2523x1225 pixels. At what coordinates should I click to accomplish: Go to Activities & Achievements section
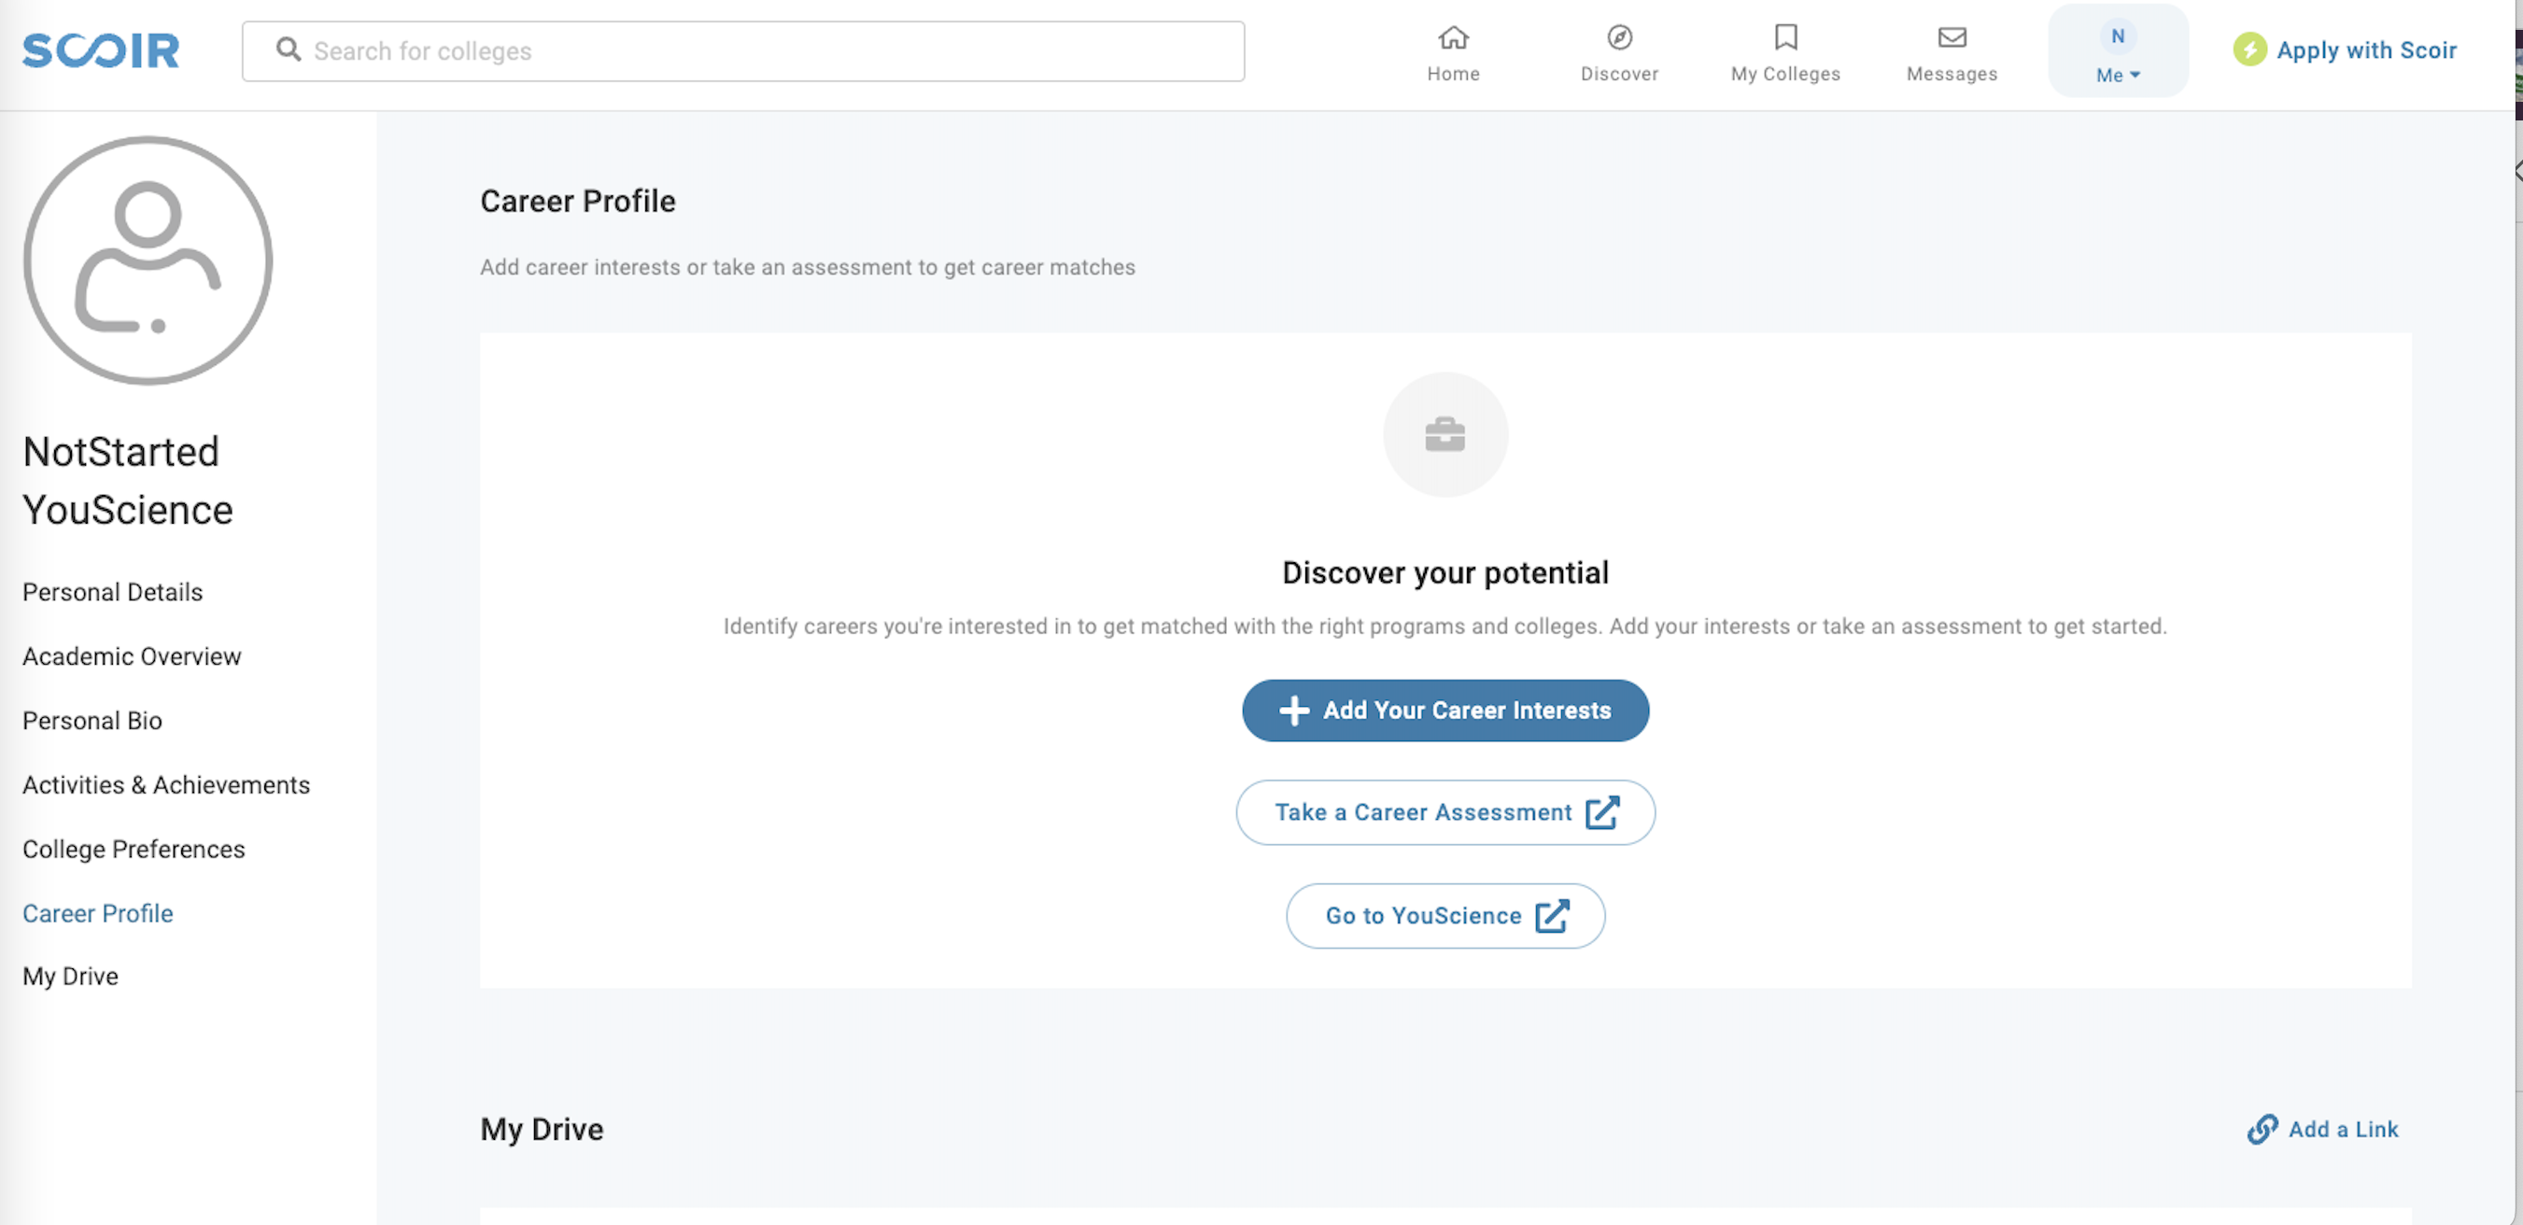(166, 785)
